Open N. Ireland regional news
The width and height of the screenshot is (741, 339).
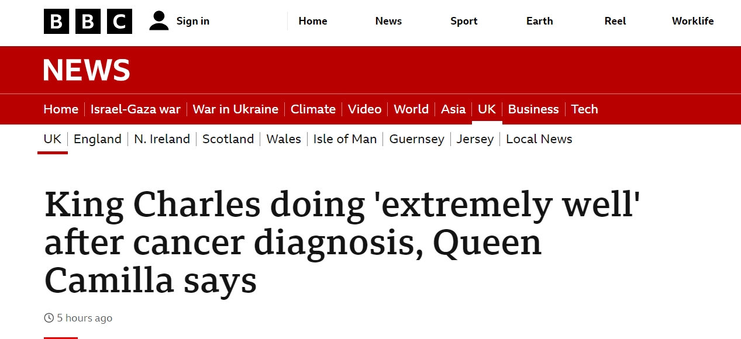click(x=162, y=139)
